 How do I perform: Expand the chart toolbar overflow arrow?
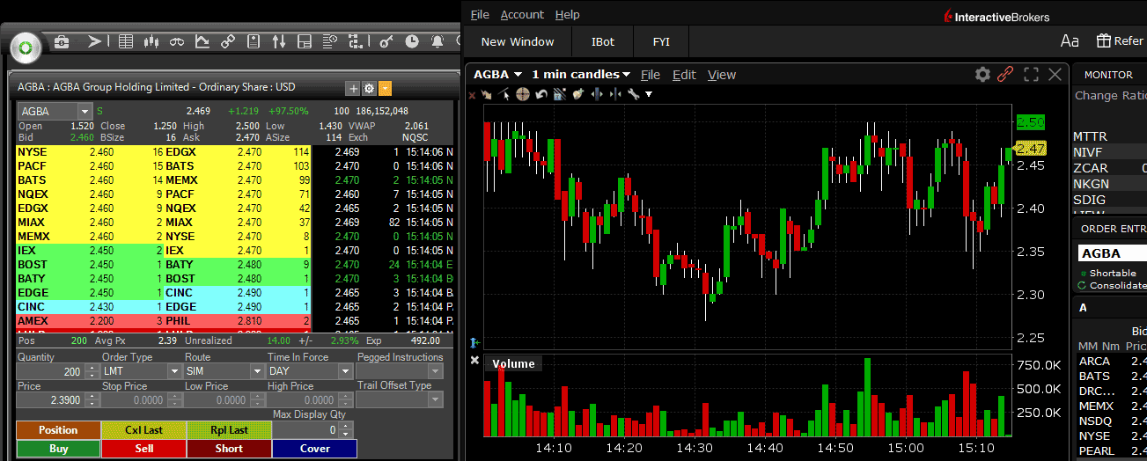649,94
